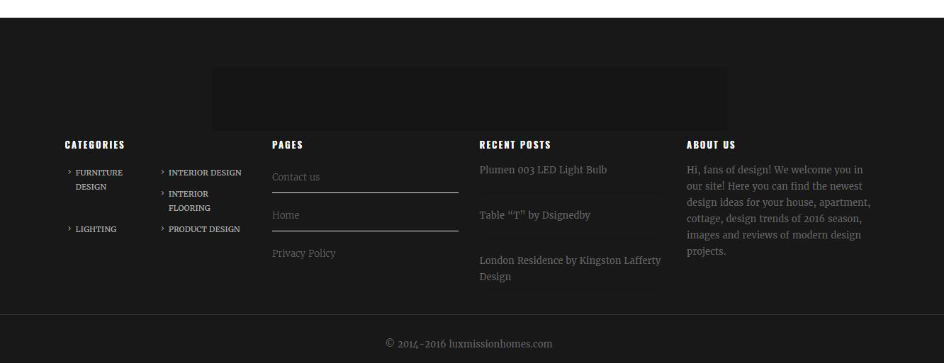Click the chevron icon beside Furniture Design
This screenshot has height=363, width=944.
click(69, 172)
